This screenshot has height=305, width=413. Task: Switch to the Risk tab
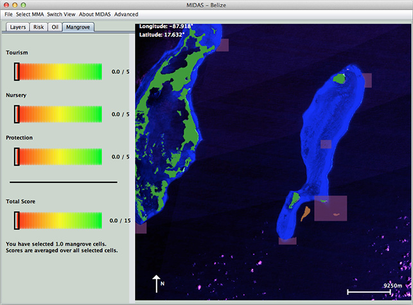tap(39, 28)
